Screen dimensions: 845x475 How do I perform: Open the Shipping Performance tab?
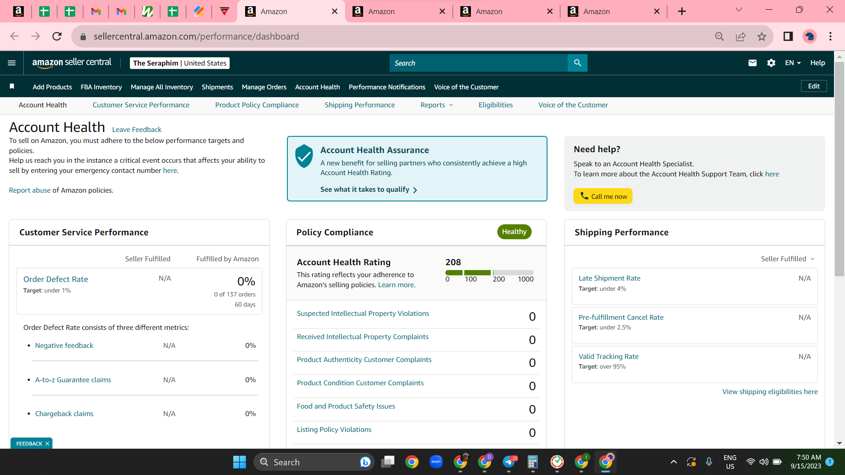(x=360, y=105)
